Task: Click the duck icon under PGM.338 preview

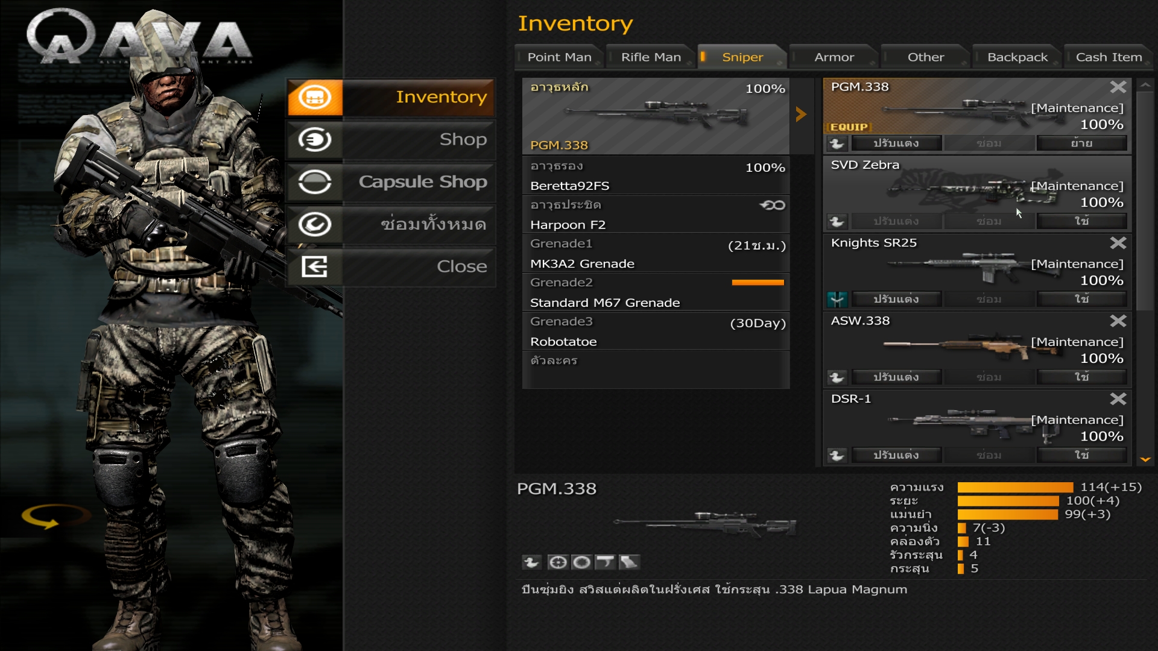Action: pyautogui.click(x=531, y=562)
